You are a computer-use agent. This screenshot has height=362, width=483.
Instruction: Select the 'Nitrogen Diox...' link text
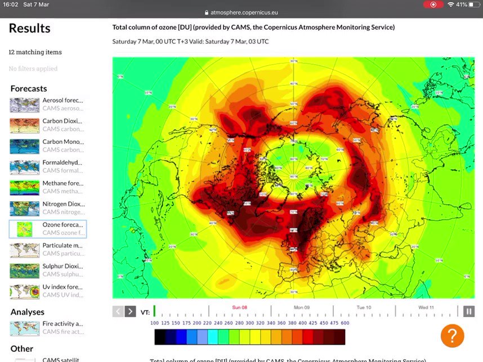coord(64,204)
